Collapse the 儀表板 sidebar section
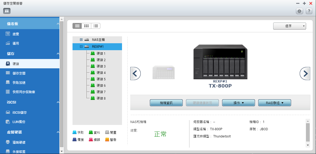 (58, 24)
